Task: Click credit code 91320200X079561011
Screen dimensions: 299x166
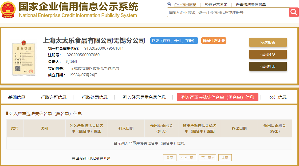Action: pos(104,48)
